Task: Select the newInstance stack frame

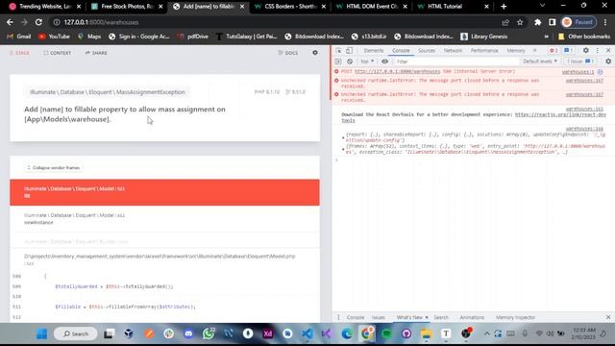Action: (x=164, y=218)
